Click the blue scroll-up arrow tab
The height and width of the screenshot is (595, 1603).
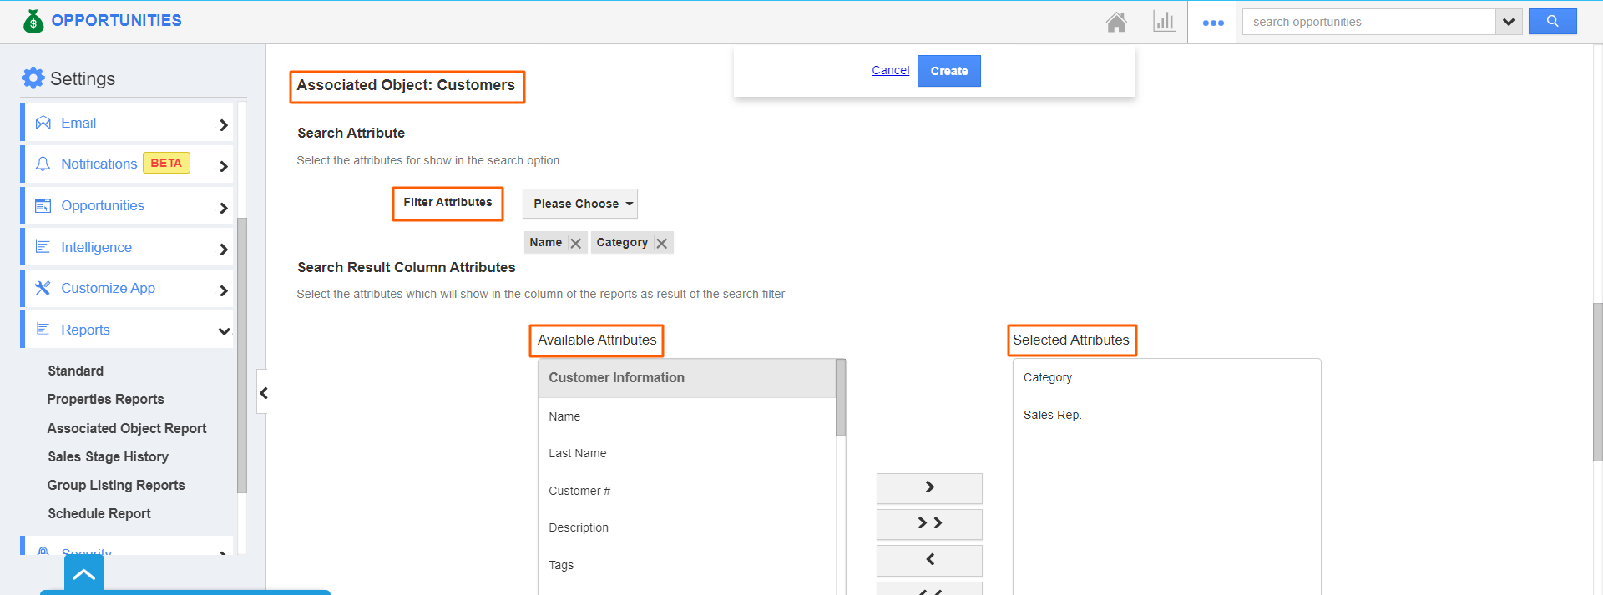84,574
